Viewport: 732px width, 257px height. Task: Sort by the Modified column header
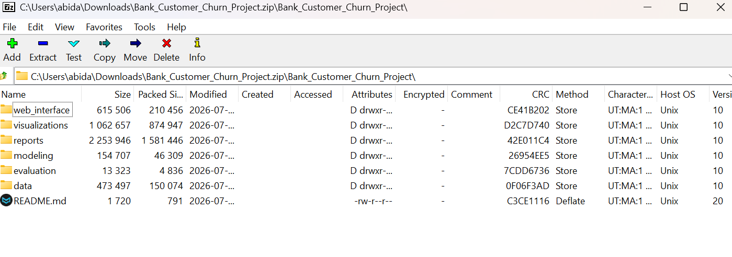[212, 95]
